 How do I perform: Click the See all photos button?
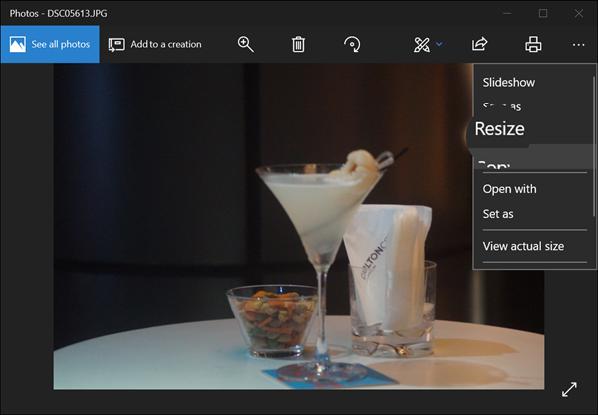(x=50, y=44)
